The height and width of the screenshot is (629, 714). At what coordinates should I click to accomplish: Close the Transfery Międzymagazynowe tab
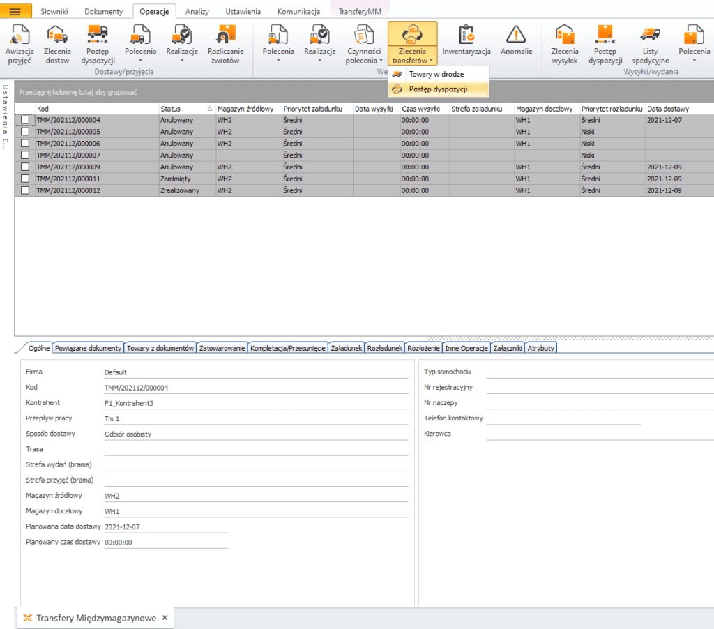point(165,618)
